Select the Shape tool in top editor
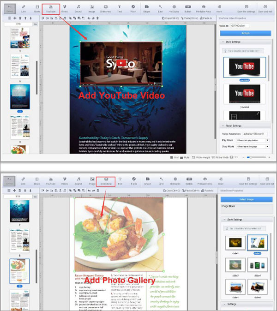Image resolution: width=277 pixels, height=311 pixels. (x=147, y=9)
